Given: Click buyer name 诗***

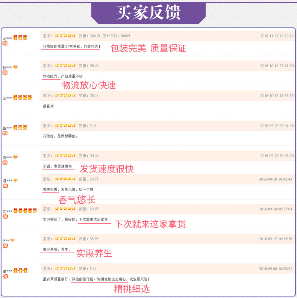Looking at the screenshot, I should pos(7,158).
